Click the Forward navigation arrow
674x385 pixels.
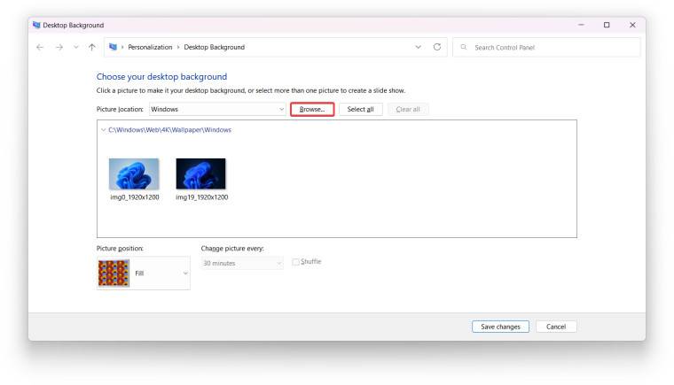[x=59, y=47]
